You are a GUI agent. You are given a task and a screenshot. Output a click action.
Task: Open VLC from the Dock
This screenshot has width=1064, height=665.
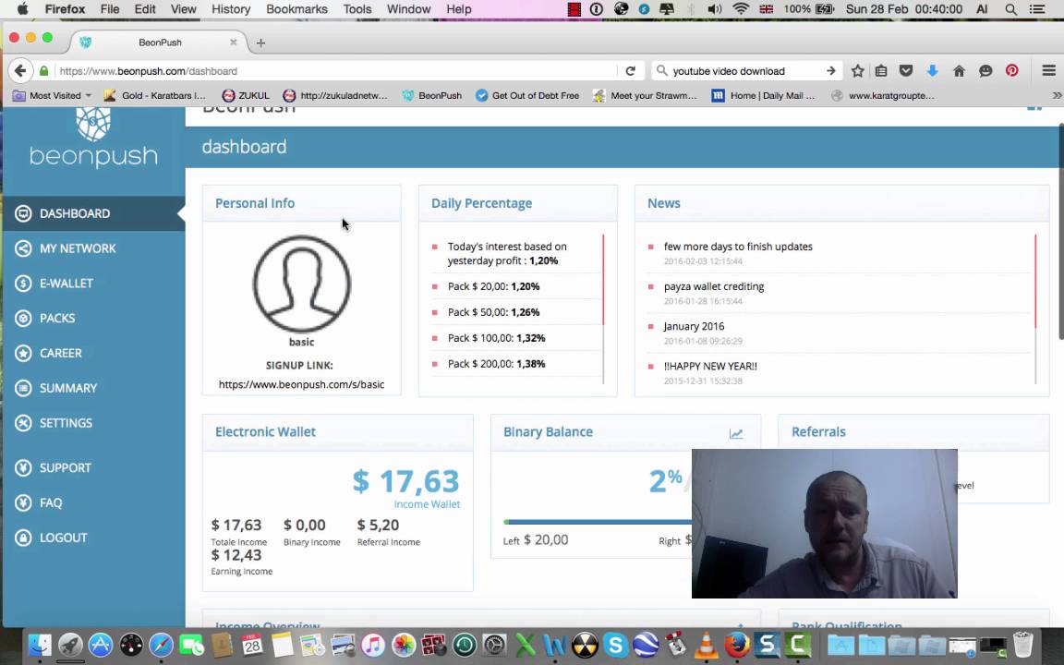coord(707,645)
